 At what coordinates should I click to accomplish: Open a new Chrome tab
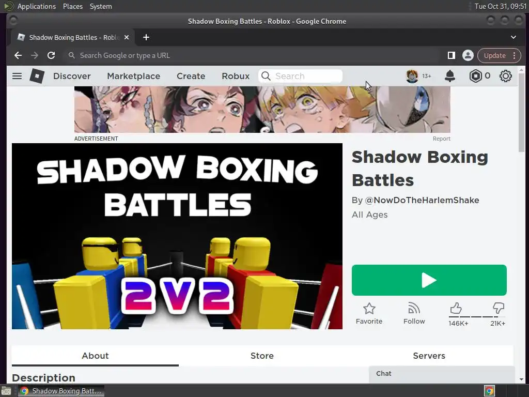pyautogui.click(x=146, y=37)
